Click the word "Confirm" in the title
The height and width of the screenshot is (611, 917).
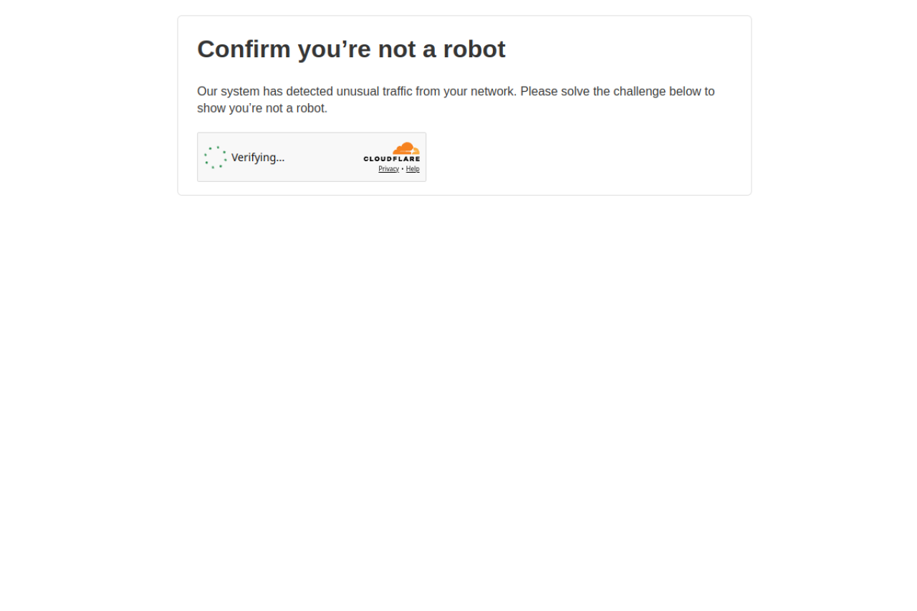coord(244,49)
